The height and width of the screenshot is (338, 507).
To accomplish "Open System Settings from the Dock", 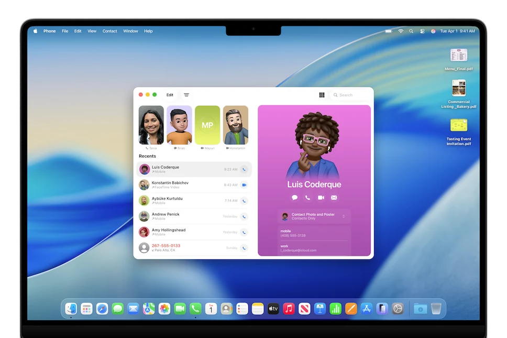I will tap(398, 309).
